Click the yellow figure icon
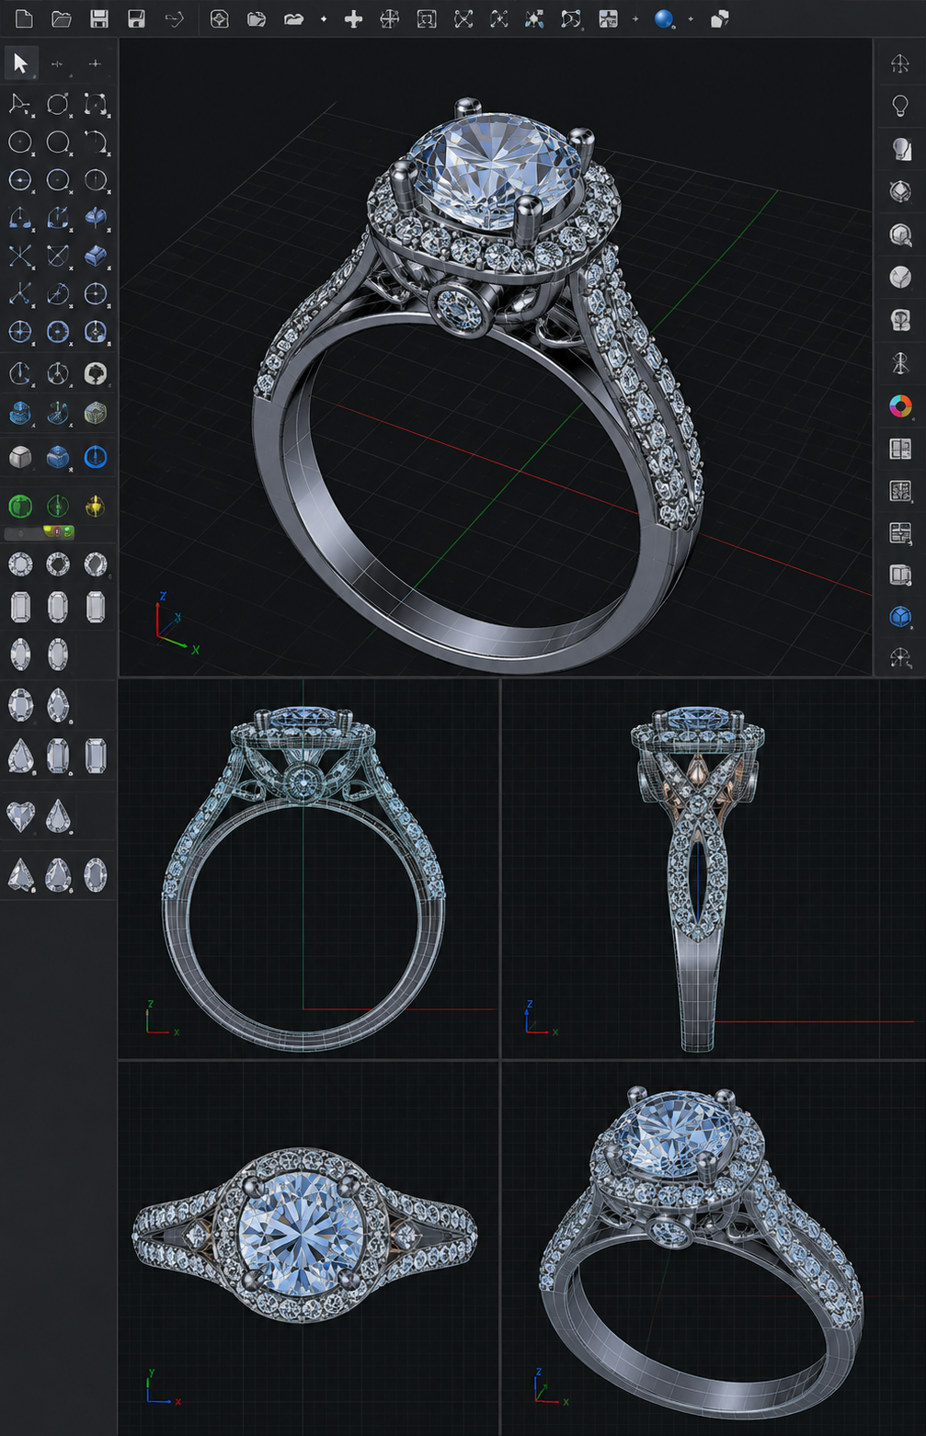Screen dimensions: 926x1436 click(95, 505)
